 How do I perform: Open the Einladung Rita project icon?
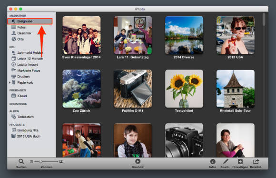[x=13, y=130]
